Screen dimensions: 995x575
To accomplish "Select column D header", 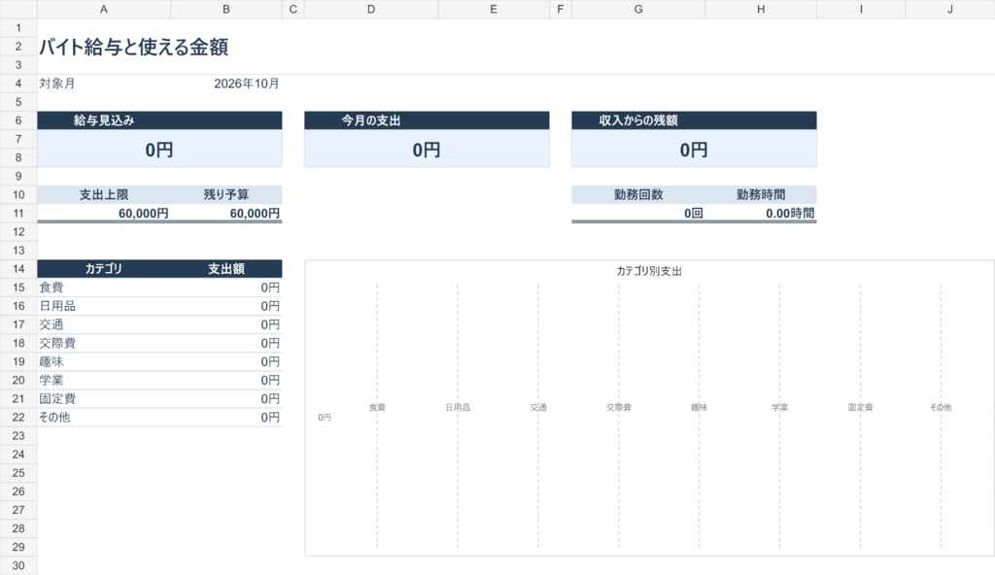I will (371, 9).
